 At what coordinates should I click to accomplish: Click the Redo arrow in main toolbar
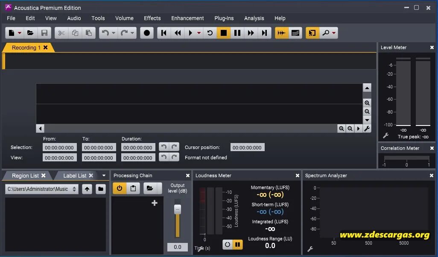124,33
